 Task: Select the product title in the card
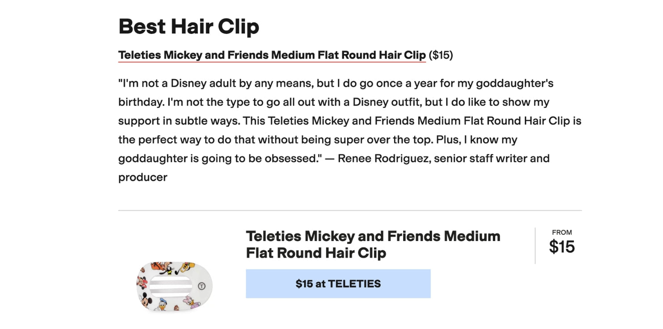point(373,244)
